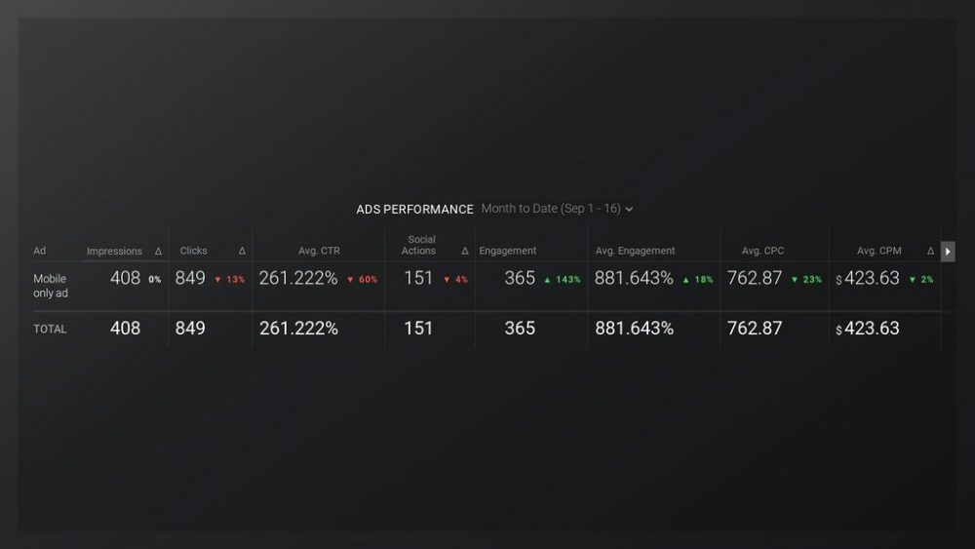The width and height of the screenshot is (975, 549).
Task: Open the Month to Date range dropdown
Action: click(558, 209)
